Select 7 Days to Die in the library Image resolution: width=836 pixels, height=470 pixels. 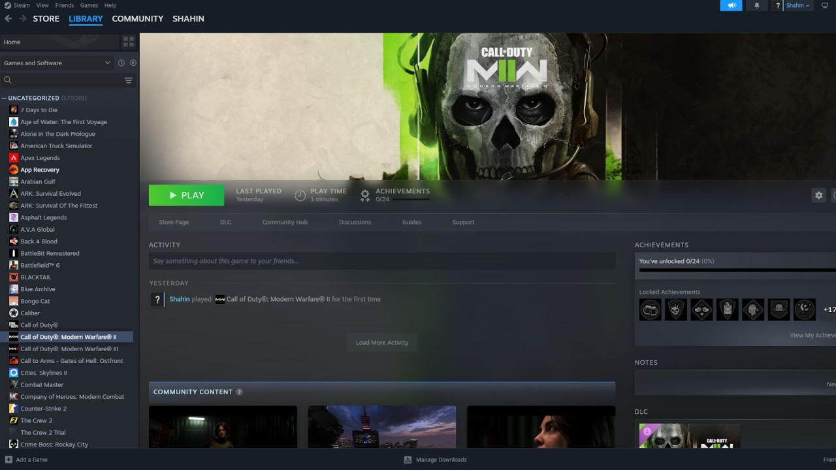(x=39, y=110)
